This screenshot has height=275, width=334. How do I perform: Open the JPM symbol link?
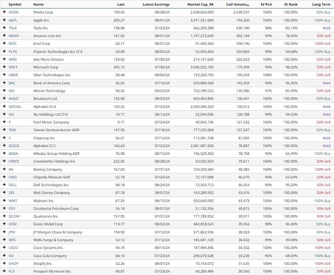tap(12, 232)
